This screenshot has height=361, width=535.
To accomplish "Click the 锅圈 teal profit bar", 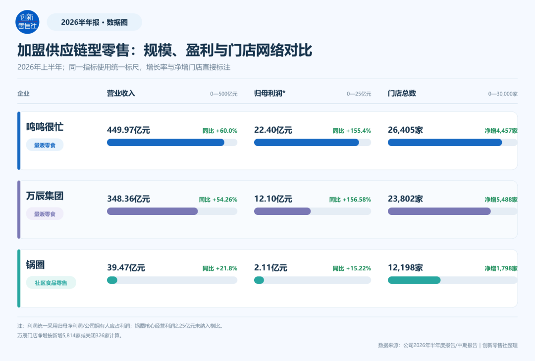I will (259, 280).
